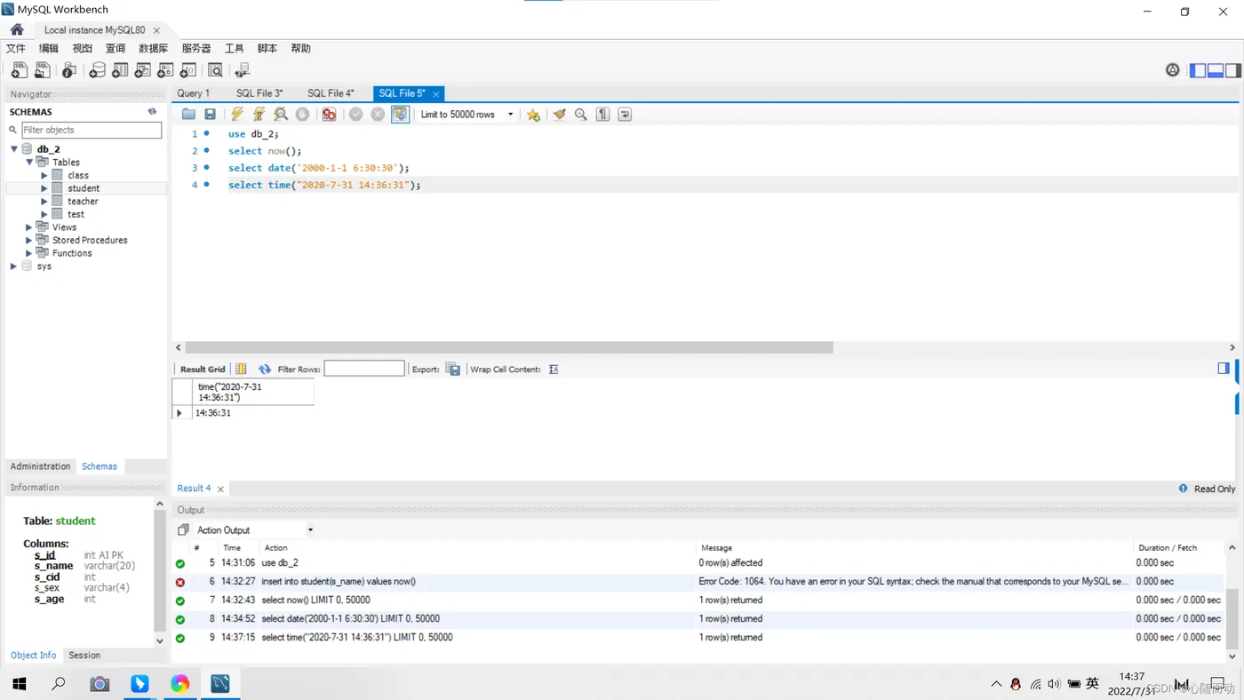Toggle display of invisible characters

point(602,115)
